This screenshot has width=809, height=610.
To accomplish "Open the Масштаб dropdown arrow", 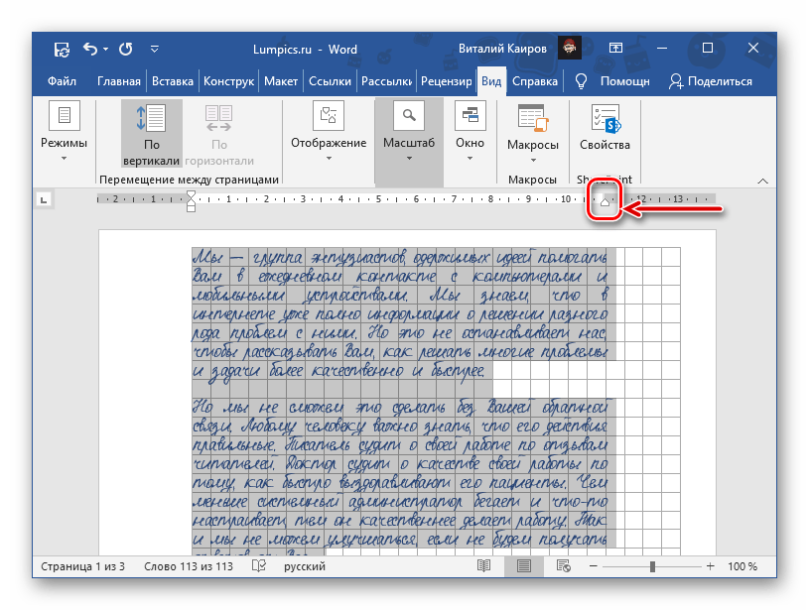I will [x=408, y=157].
